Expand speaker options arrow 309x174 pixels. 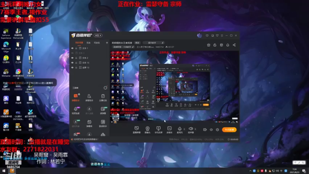(195, 129)
